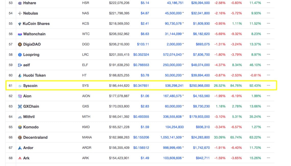Viewport: 291px width, 166px height.
Task: Click the Hshare coin logo icon
Action: pos(20,3)
